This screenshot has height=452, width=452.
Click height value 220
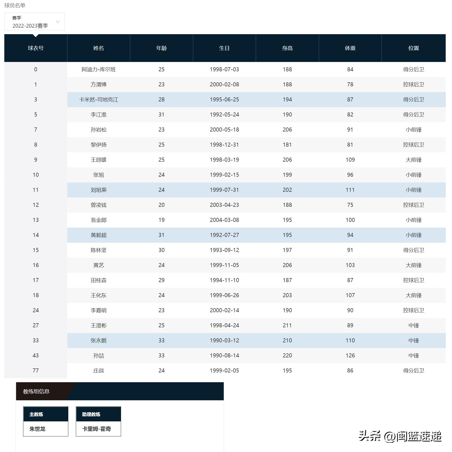click(287, 356)
